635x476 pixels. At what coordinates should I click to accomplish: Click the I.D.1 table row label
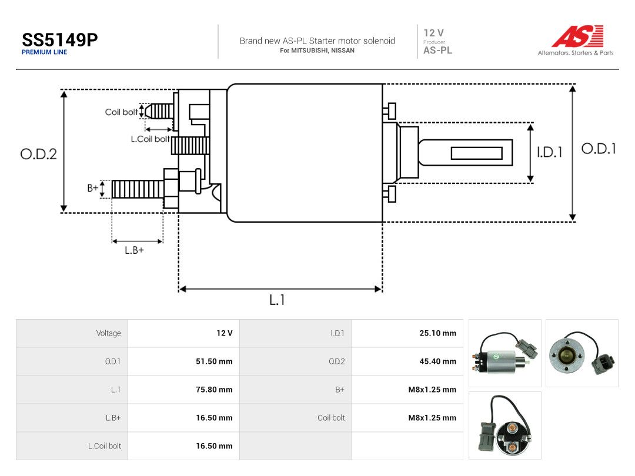point(337,333)
